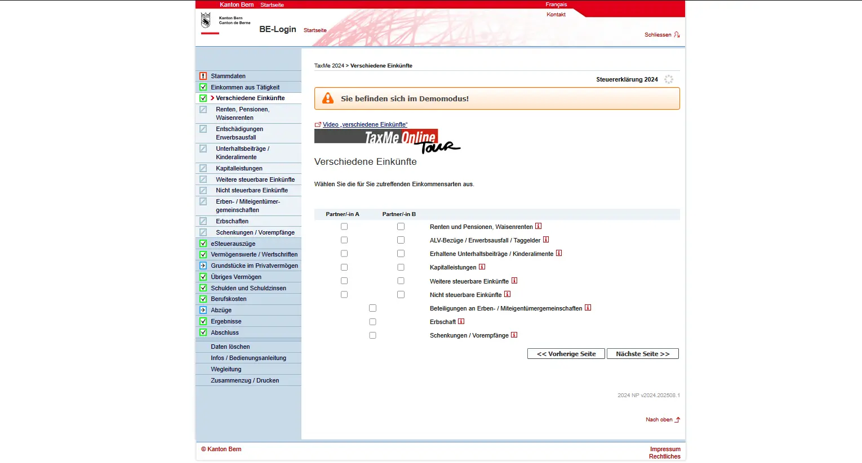Click green checkmark icon beside Berufskosten
The image size is (862, 463).
203,299
